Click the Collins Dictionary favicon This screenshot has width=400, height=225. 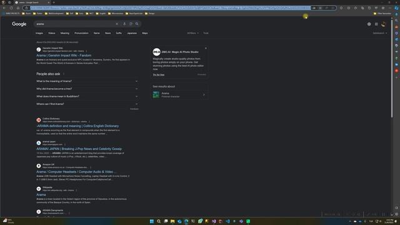39,120
